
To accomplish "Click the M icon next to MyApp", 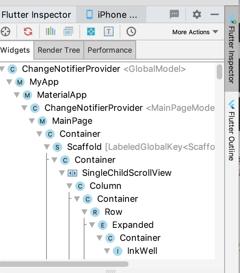I will click(20, 82).
